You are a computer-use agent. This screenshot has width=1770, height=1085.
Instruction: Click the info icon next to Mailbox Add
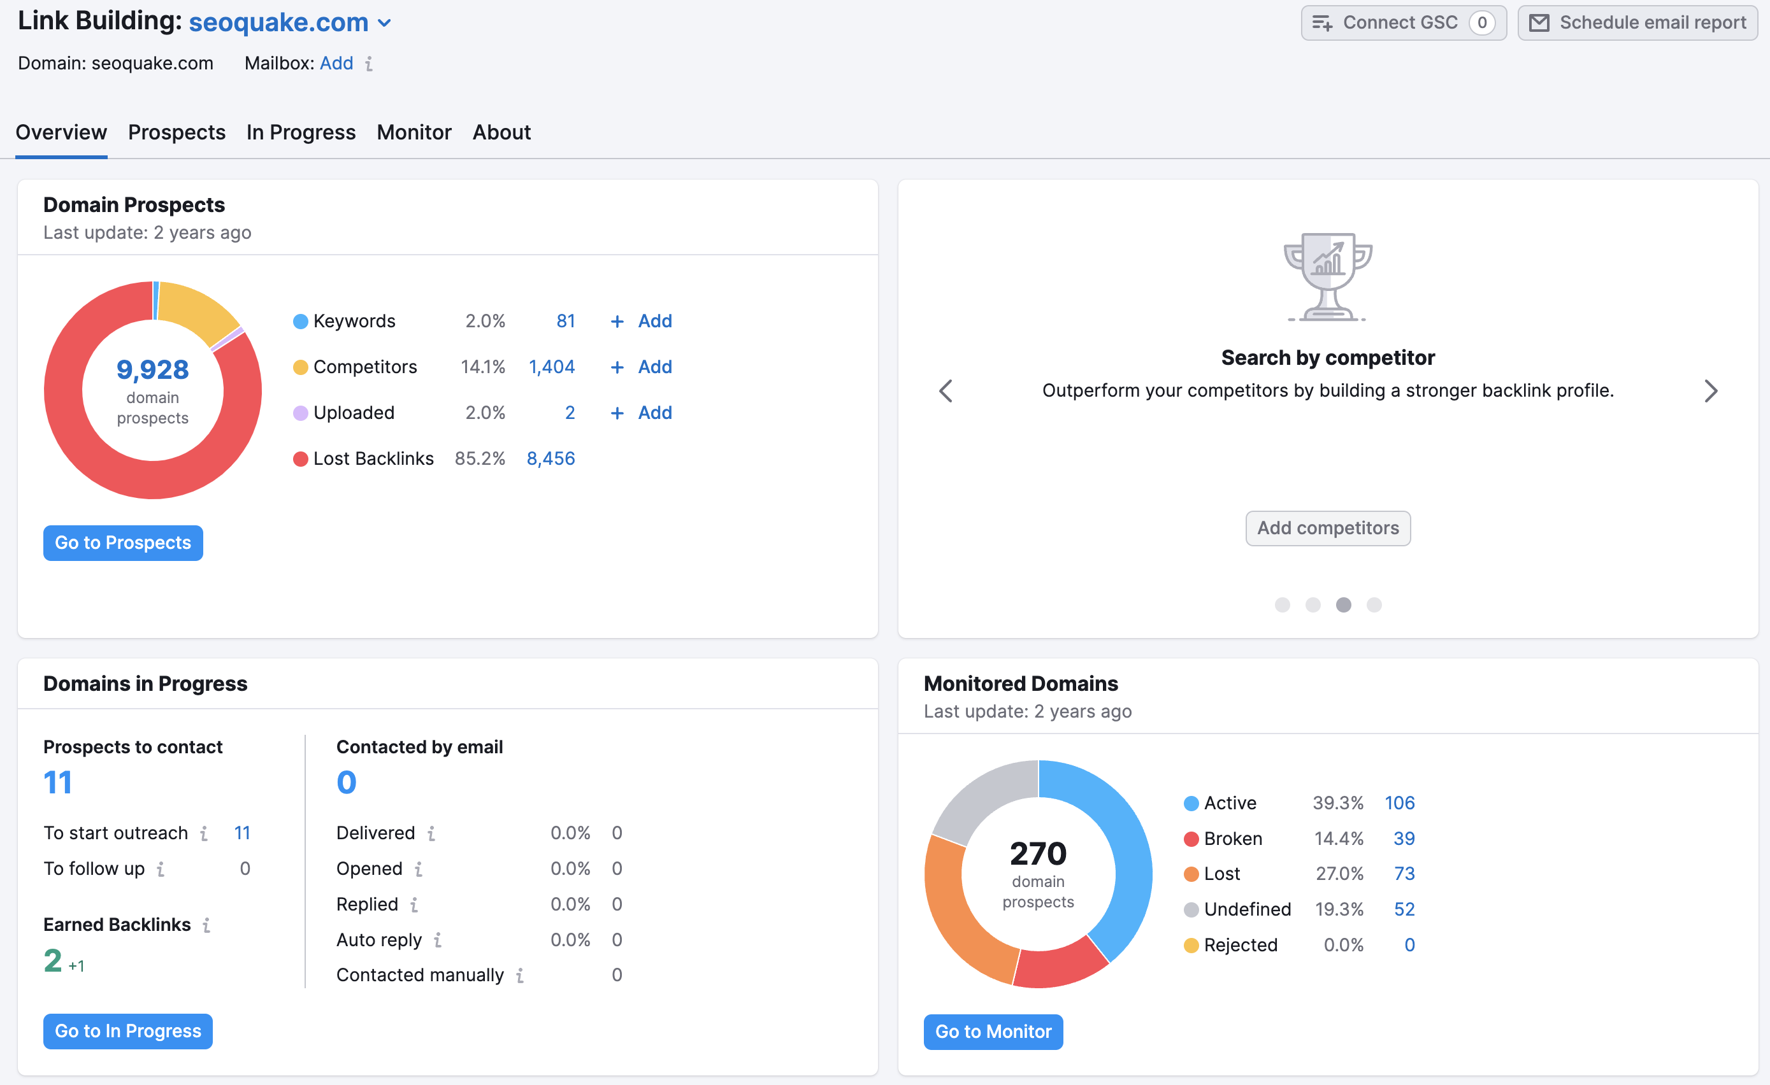[370, 64]
